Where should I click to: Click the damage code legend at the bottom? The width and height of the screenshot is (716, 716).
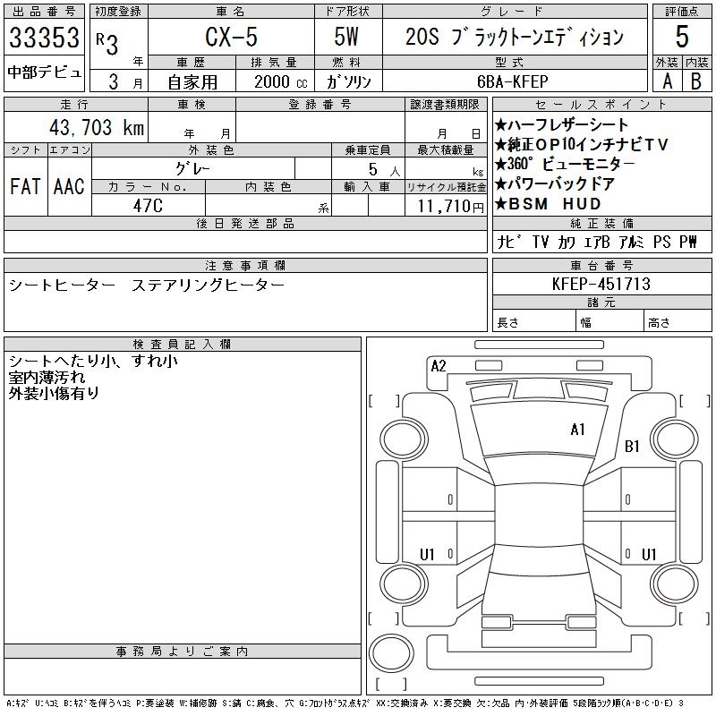[345, 703]
